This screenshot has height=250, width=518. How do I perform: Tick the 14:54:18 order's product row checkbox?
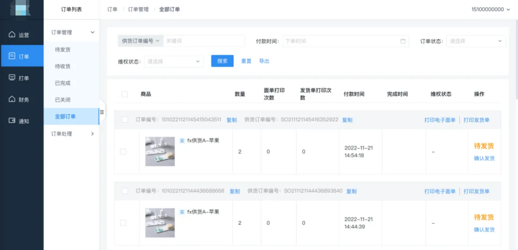tap(123, 151)
